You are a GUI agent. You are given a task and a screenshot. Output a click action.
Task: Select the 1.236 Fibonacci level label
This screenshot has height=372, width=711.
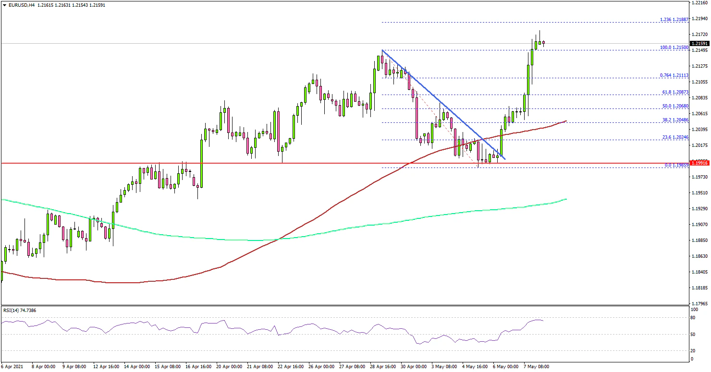point(674,20)
